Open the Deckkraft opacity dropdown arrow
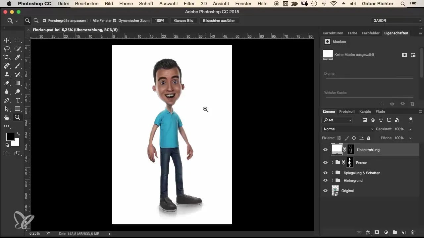 tap(410, 129)
